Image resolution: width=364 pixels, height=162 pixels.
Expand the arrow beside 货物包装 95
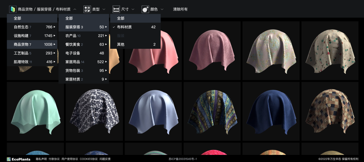click(x=106, y=70)
